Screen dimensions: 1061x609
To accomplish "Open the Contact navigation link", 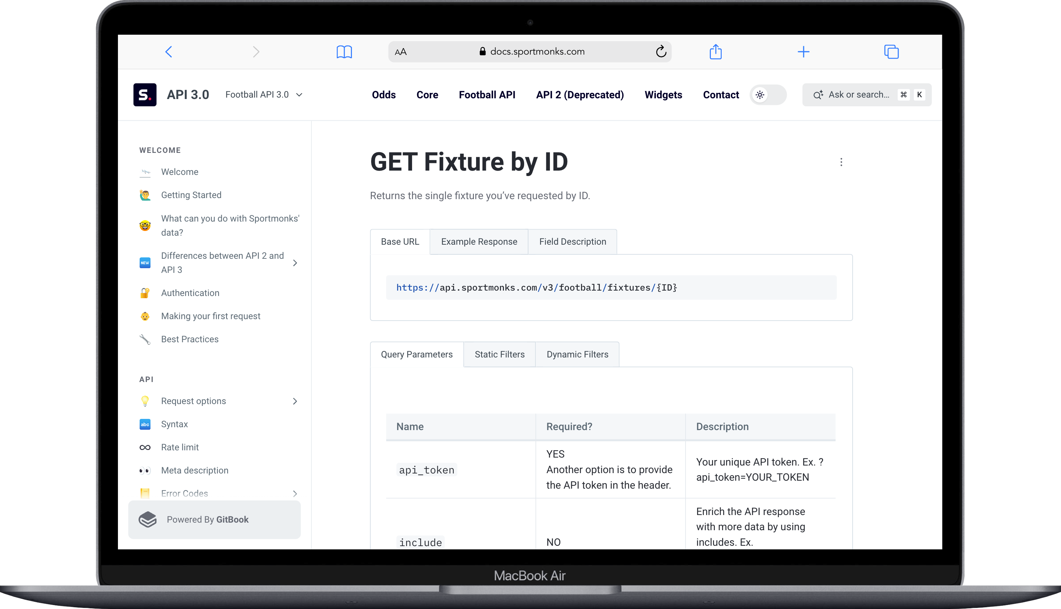I will tap(721, 95).
